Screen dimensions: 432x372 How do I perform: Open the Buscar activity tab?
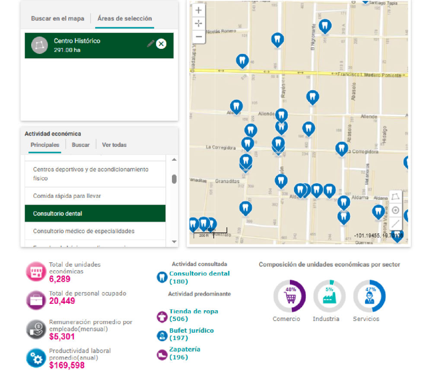click(x=81, y=145)
